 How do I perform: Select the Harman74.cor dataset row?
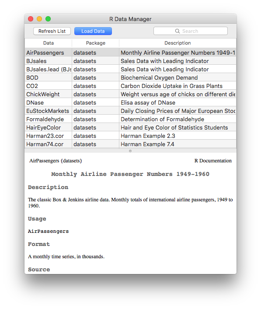(x=130, y=144)
